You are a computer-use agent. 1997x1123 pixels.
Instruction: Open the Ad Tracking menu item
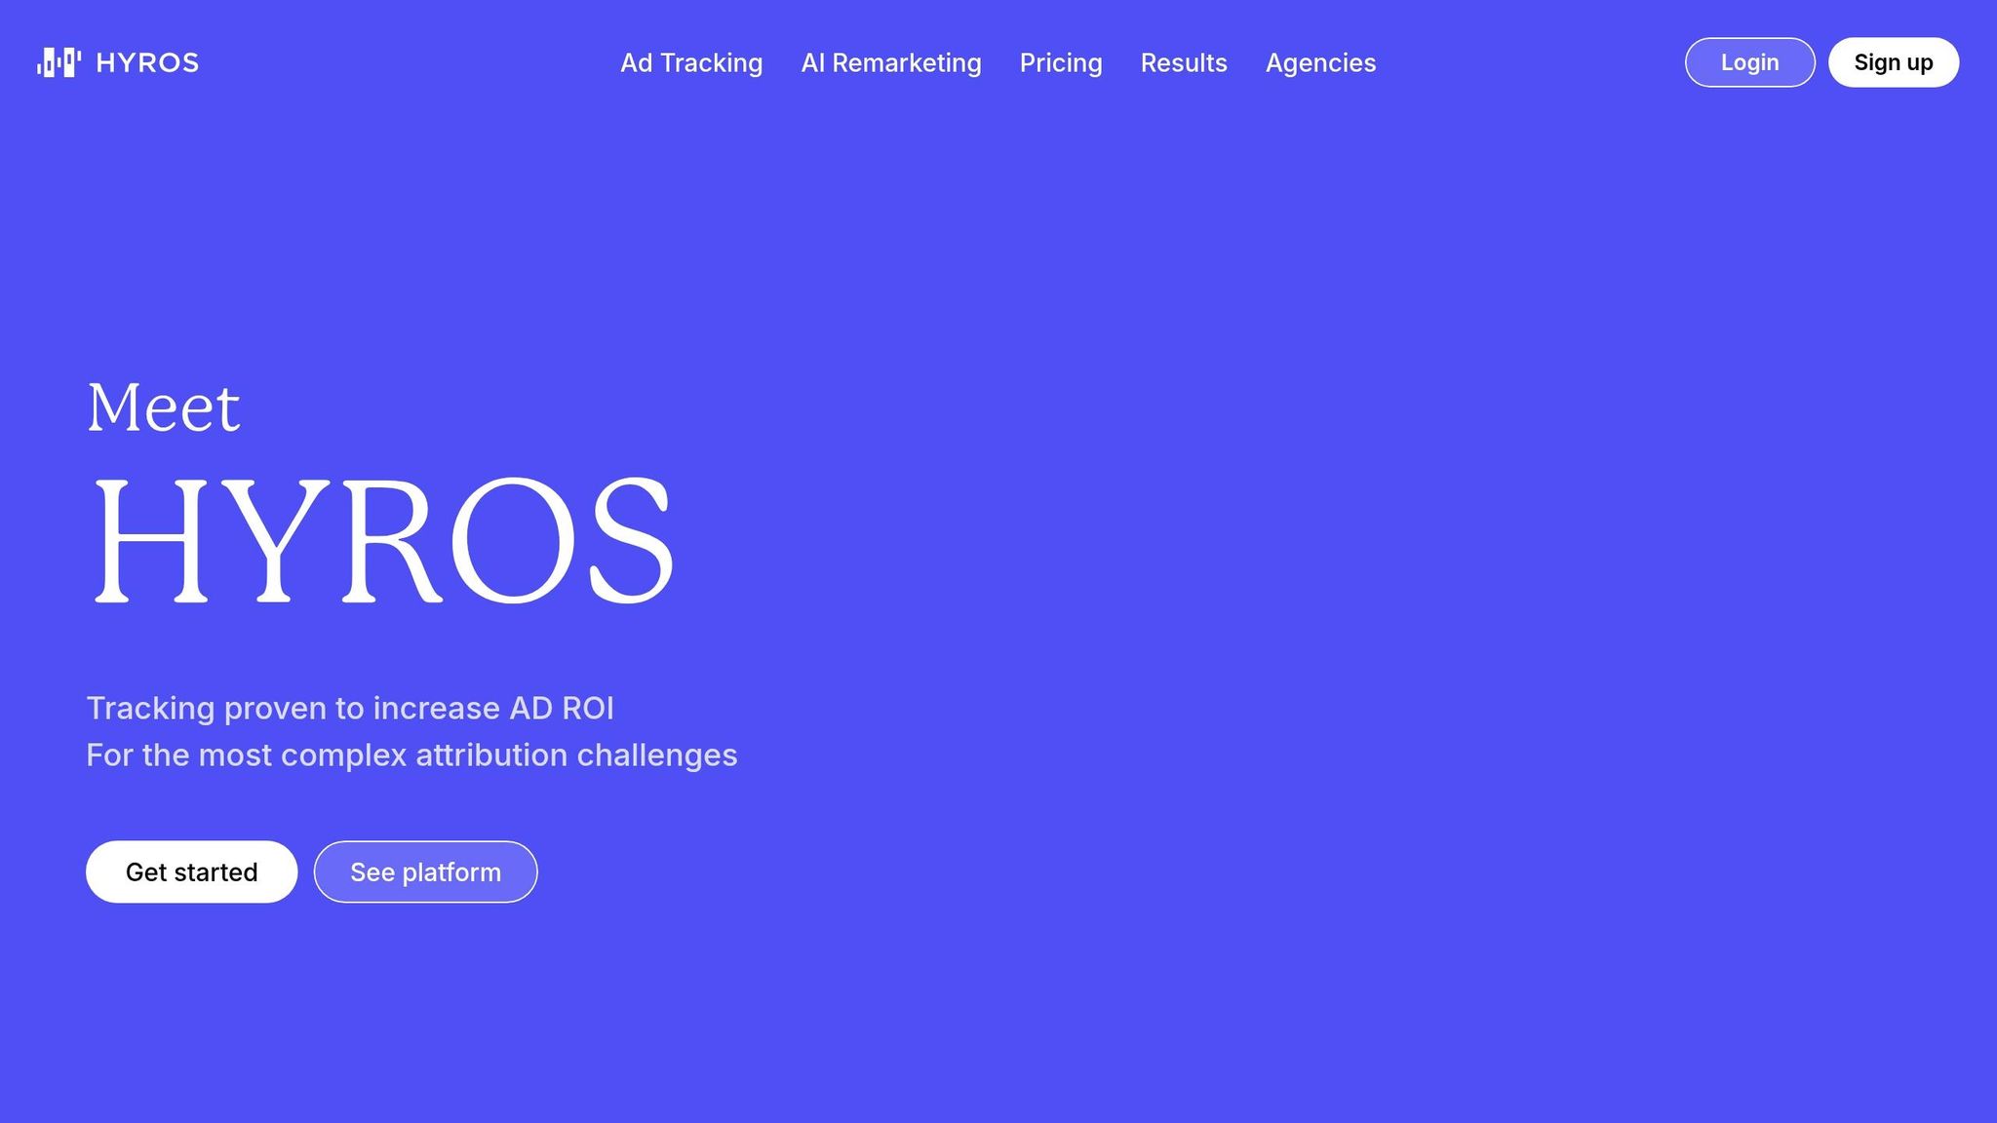(691, 62)
